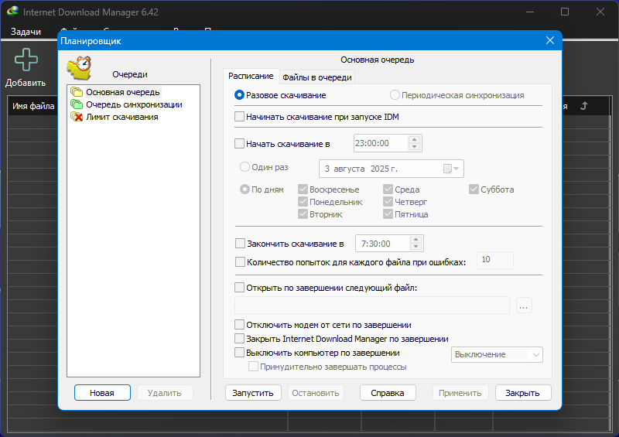Expand the Выключение dropdown
This screenshot has width=619, height=437.
pyautogui.click(x=497, y=354)
